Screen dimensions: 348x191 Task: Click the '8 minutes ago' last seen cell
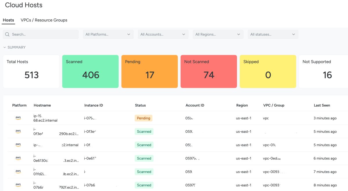pos(325,185)
